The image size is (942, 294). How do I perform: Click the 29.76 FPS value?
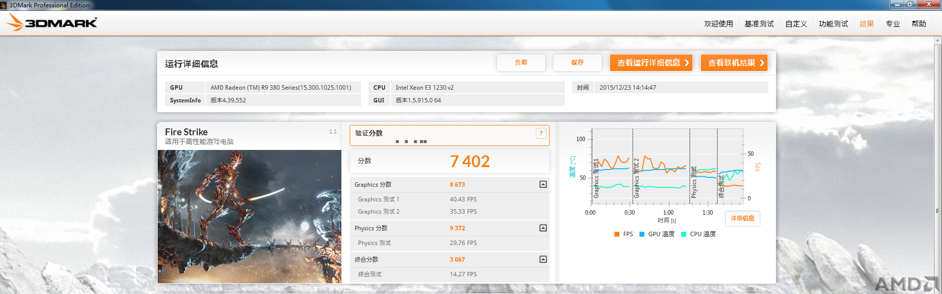pos(463,243)
